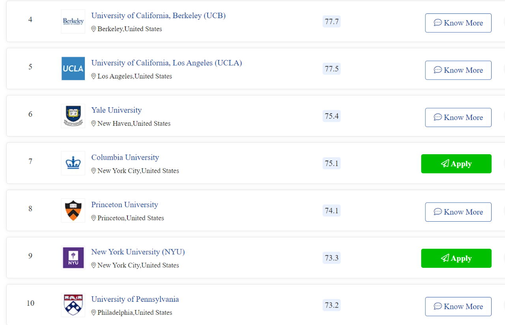Open the Yale University link
This screenshot has width=505, height=325.
[x=116, y=110]
